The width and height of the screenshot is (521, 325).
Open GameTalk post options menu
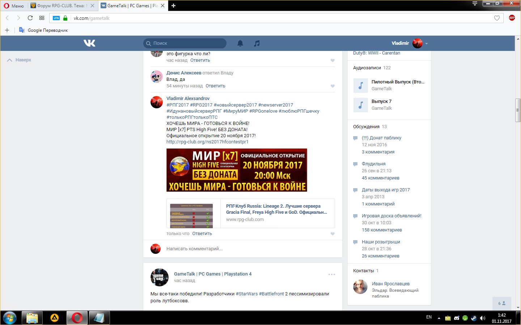coord(332,274)
